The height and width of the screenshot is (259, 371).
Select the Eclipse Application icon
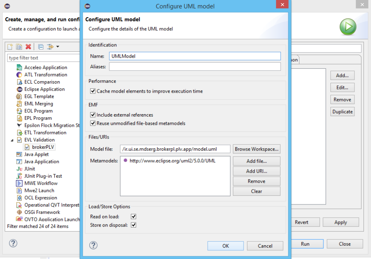click(x=19, y=89)
